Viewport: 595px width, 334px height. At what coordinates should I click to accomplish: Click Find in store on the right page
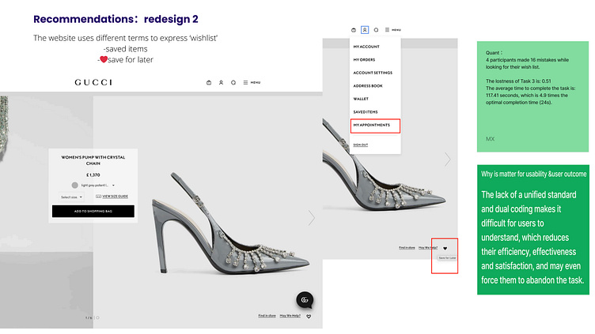(x=407, y=248)
